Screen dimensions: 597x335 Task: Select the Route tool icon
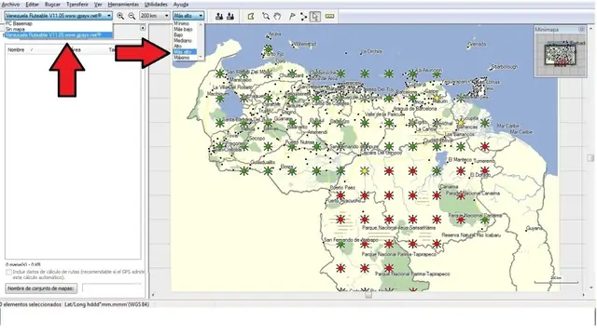(303, 16)
